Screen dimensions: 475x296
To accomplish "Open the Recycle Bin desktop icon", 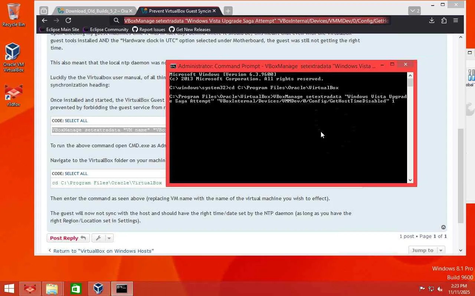I will 14,15.
